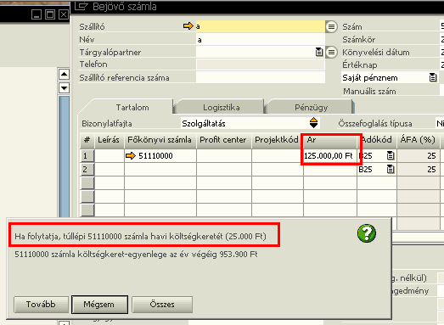
Task: Open the tax code dropdown in row 1
Action: (391, 155)
